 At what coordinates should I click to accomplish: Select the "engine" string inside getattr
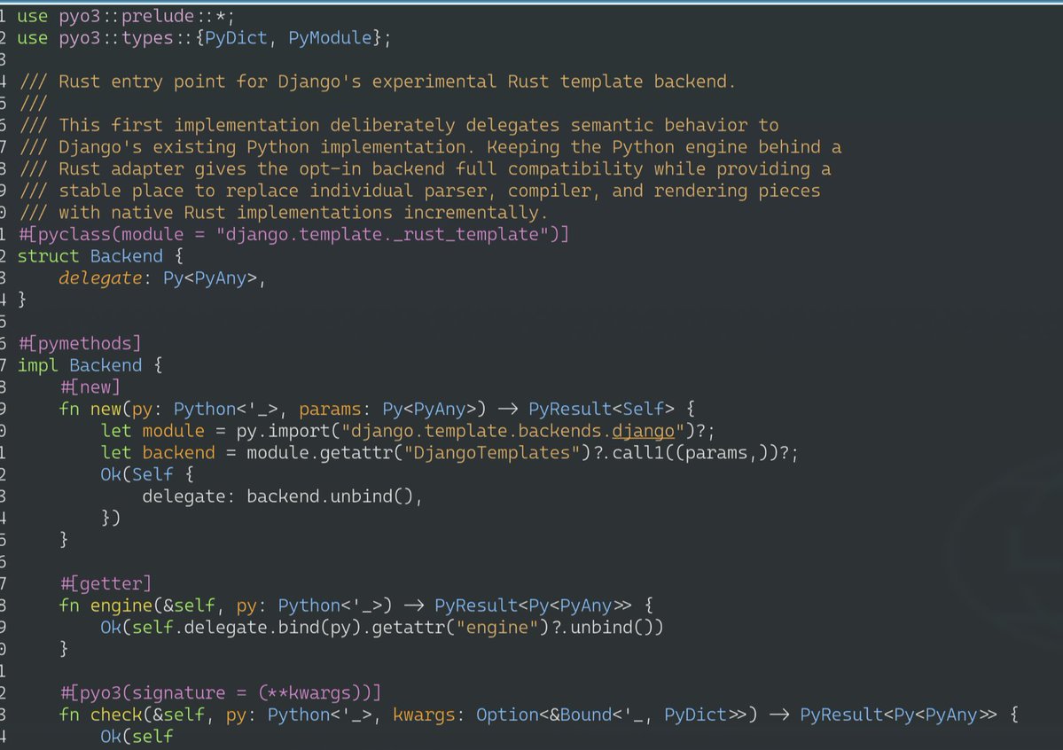(497, 628)
